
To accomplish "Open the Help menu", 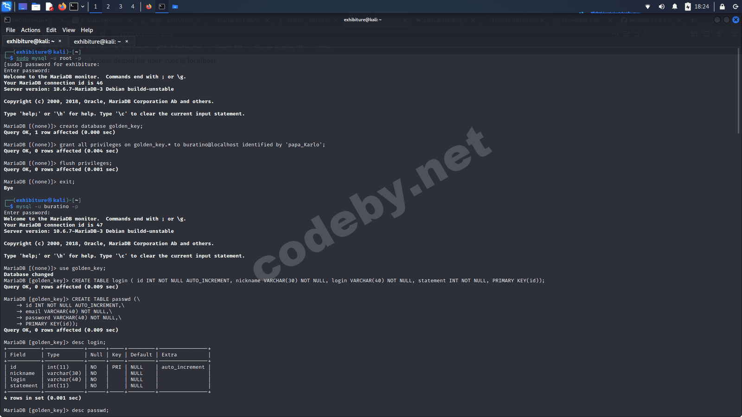I will (87, 30).
